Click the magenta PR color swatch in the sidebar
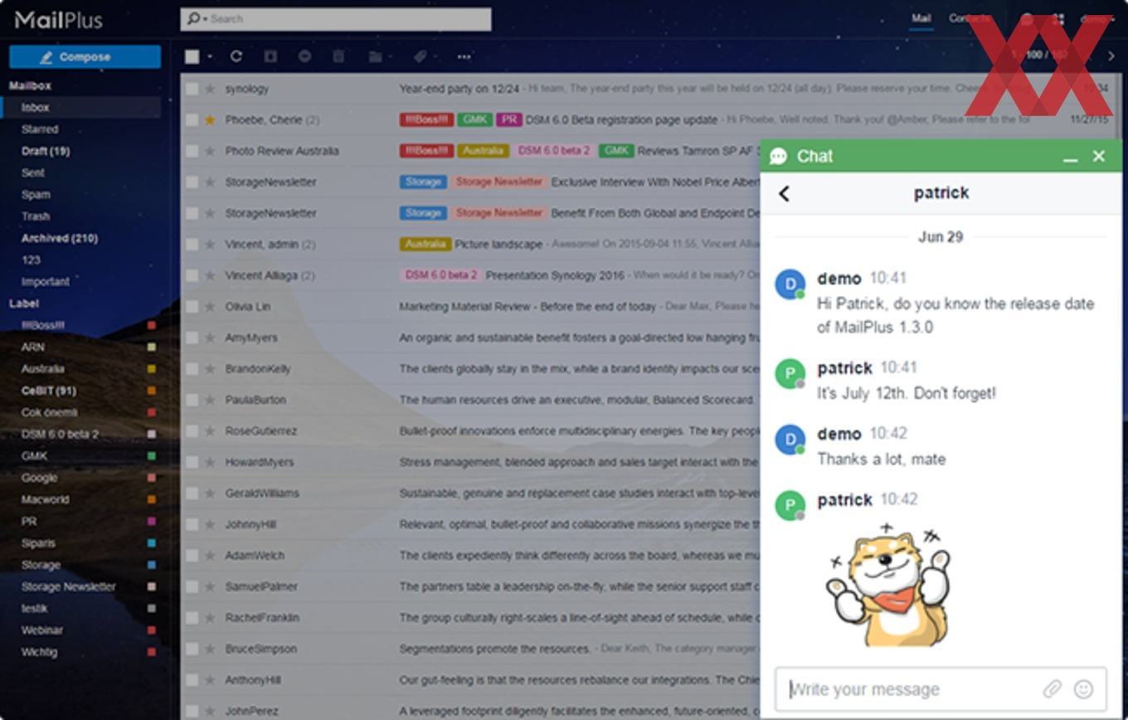The height and width of the screenshot is (720, 1128). coord(151,521)
